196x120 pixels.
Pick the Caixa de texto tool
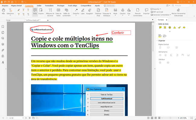point(58,12)
